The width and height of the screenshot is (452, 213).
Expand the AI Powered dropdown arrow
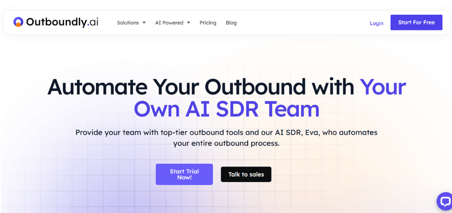188,23
